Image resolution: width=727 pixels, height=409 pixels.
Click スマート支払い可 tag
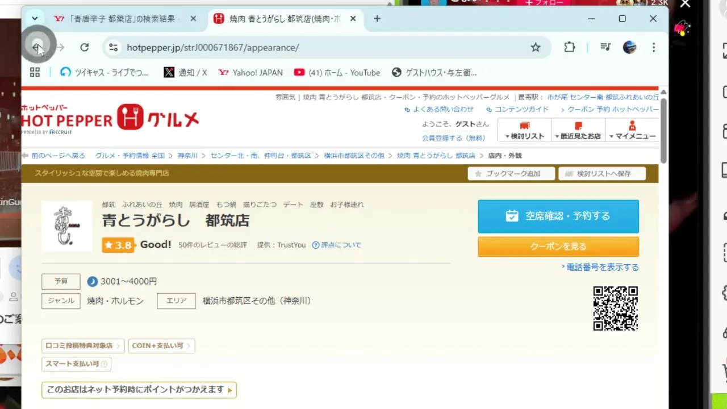pos(76,364)
